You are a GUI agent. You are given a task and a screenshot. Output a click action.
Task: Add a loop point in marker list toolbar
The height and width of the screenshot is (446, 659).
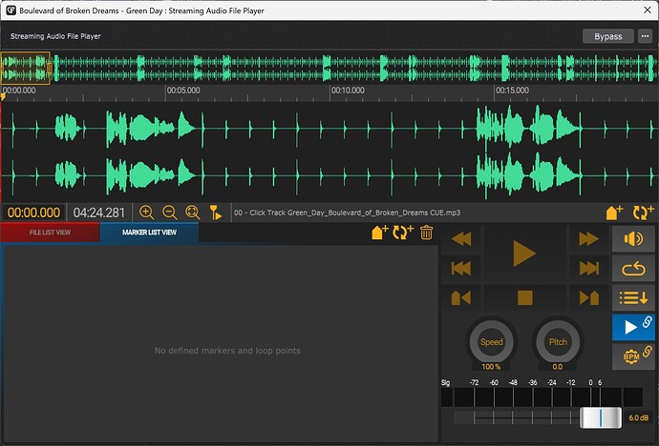pos(403,233)
